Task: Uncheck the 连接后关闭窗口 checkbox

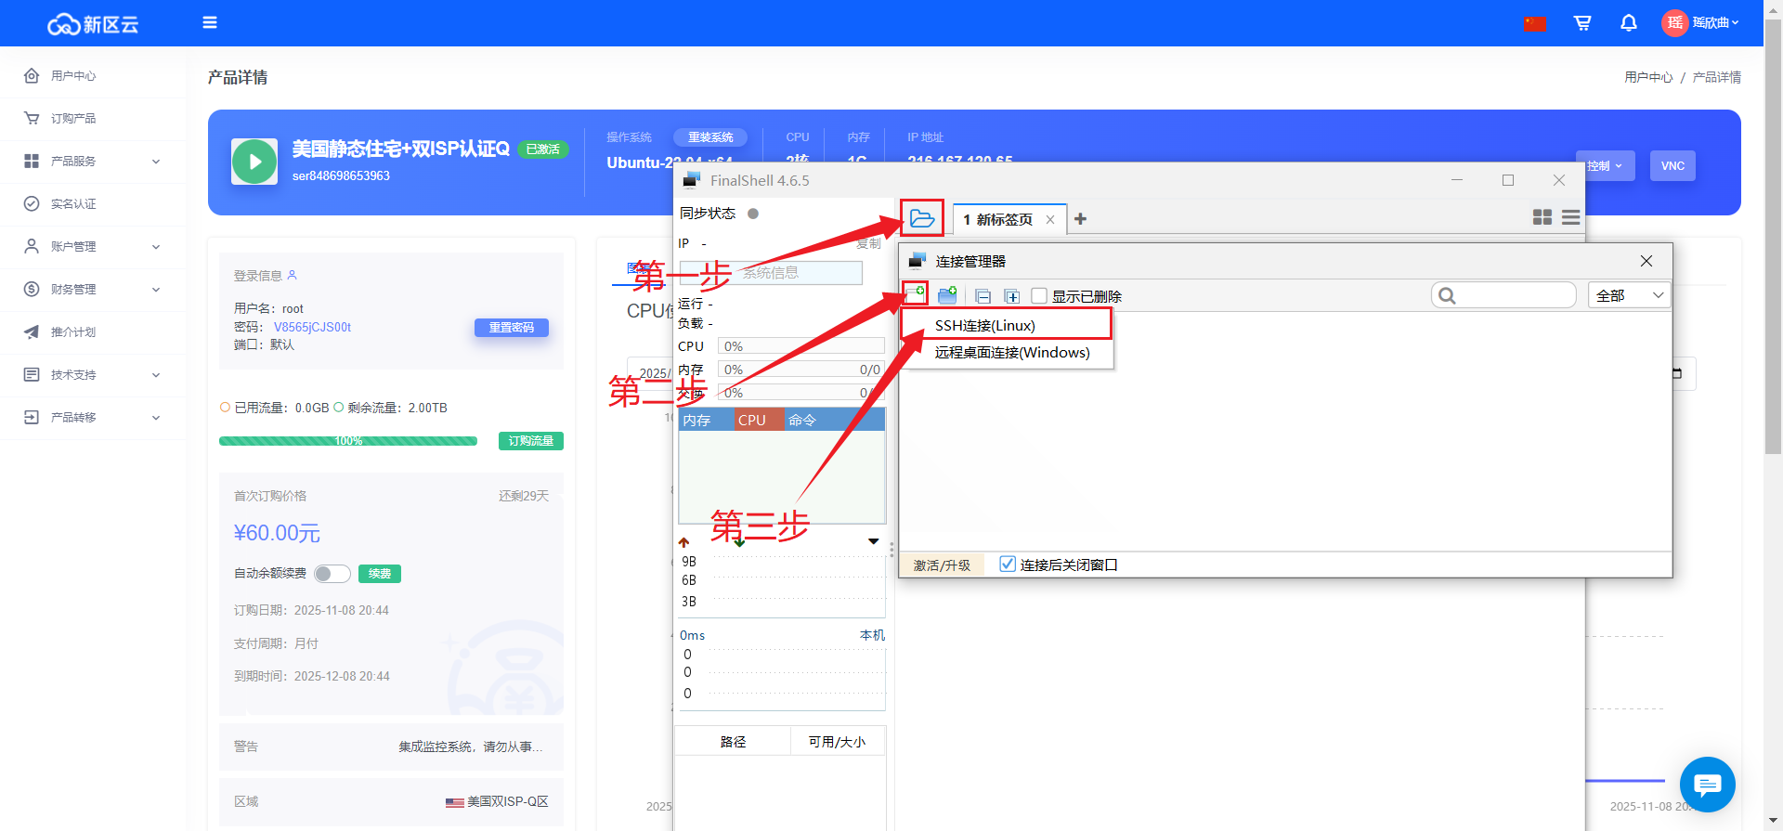Action: 1008,564
